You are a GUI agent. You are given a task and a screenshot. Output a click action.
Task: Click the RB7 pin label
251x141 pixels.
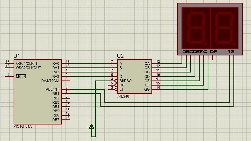click(x=56, y=120)
